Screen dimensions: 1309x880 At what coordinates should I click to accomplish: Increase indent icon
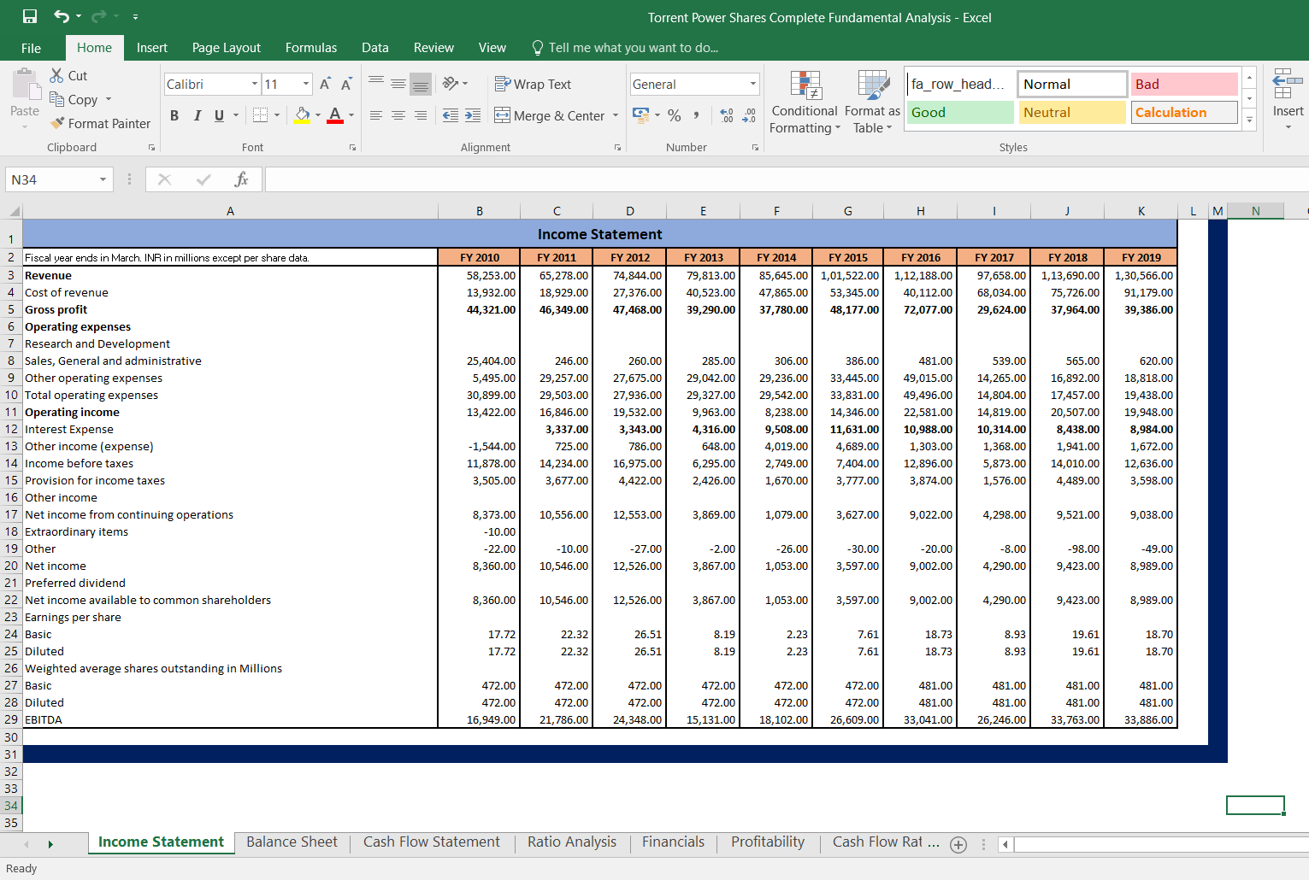click(x=473, y=115)
